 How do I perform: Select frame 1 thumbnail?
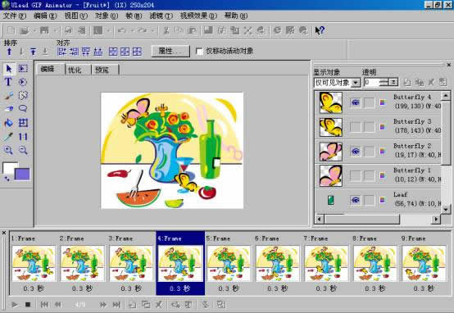(x=34, y=264)
